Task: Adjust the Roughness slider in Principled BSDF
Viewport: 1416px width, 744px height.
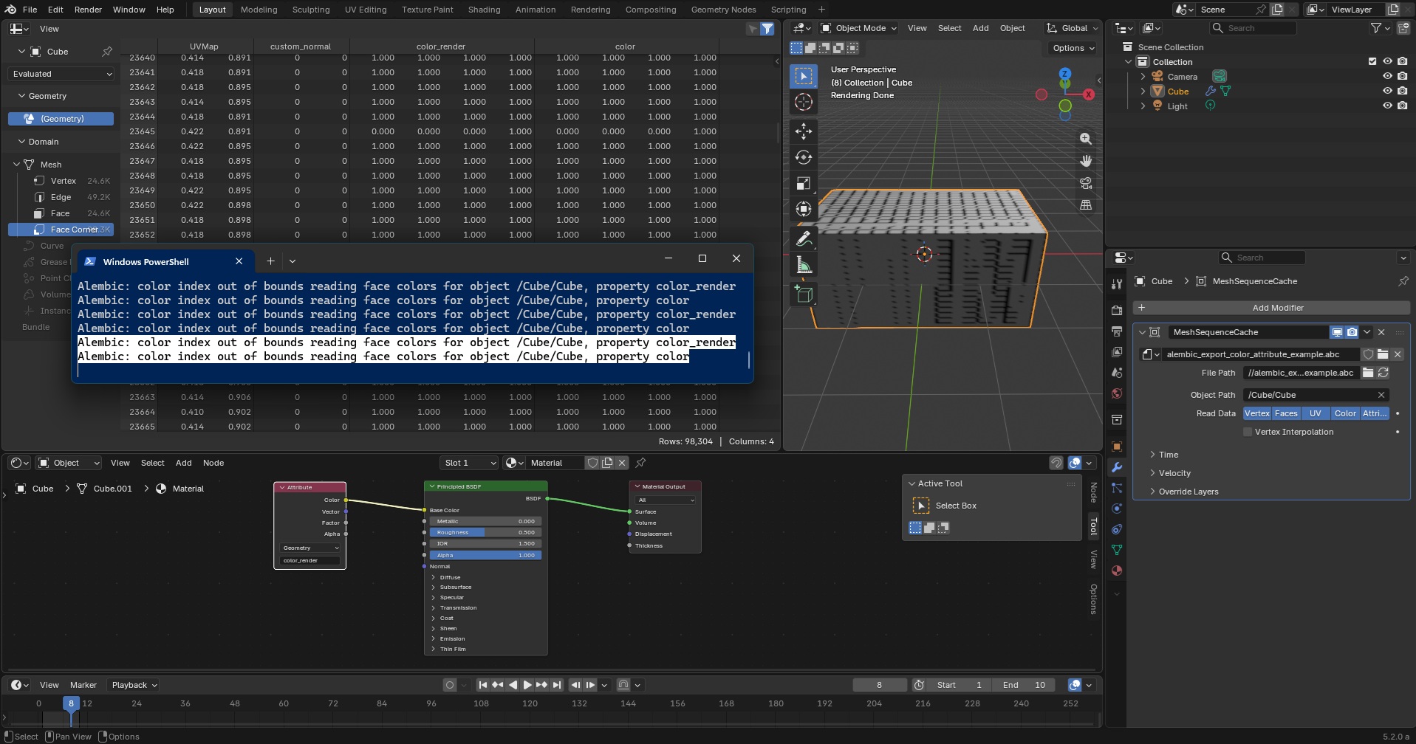Action: 485,532
